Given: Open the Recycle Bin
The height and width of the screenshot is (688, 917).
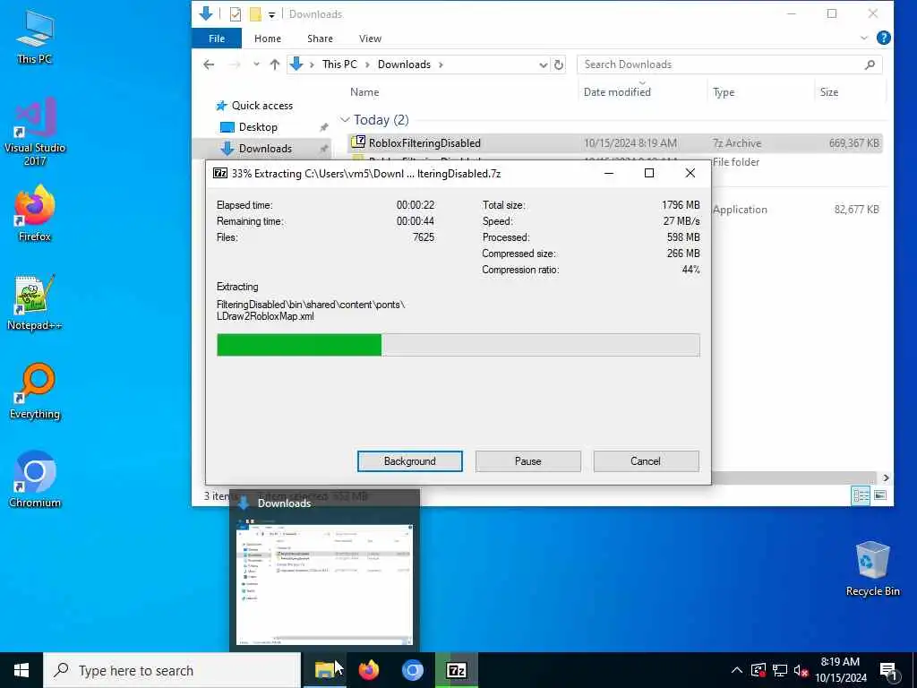Looking at the screenshot, I should (x=872, y=569).
